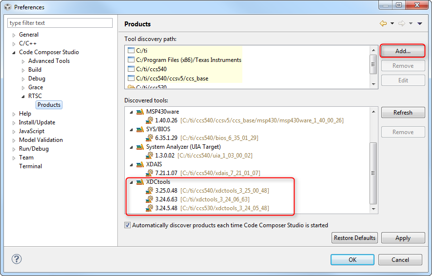Cancel the Preferences dialog
432x276 pixels.
(400, 259)
